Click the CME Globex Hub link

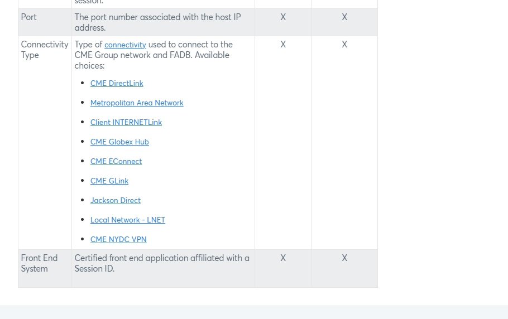click(119, 142)
